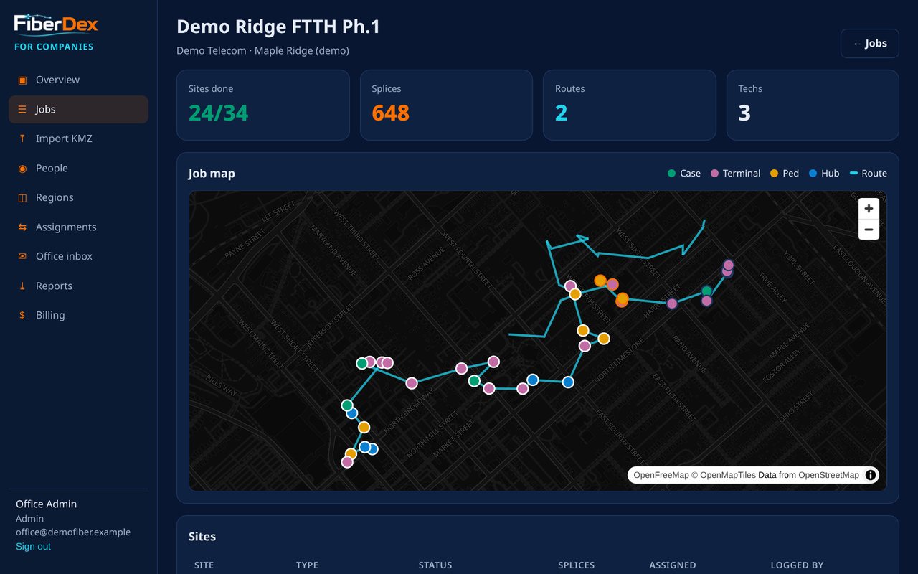Click the SITE column header

(204, 565)
